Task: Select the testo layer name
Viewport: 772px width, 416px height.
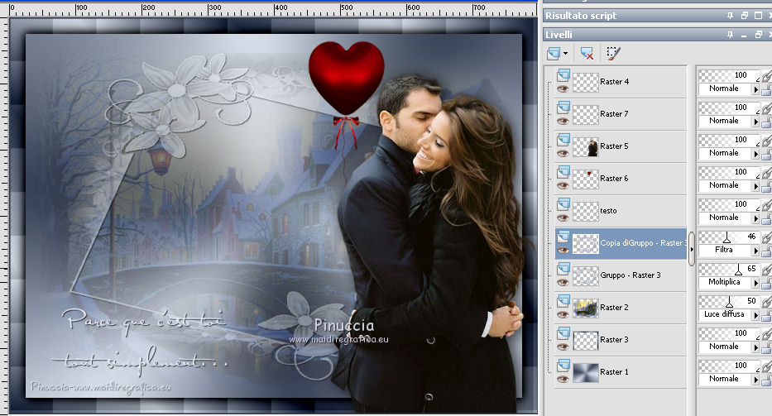Action: [x=608, y=211]
